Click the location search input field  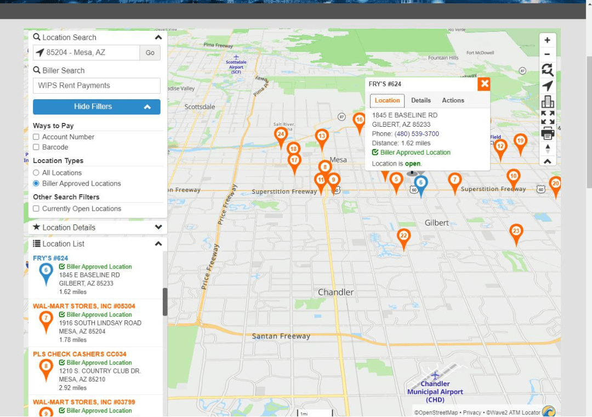86,53
